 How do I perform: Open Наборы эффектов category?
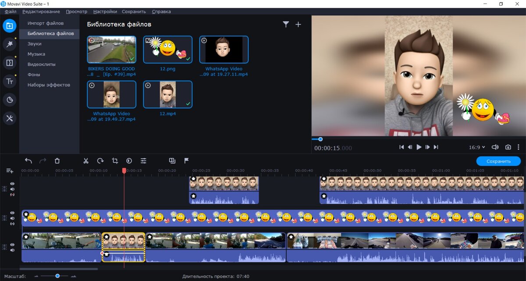click(50, 85)
